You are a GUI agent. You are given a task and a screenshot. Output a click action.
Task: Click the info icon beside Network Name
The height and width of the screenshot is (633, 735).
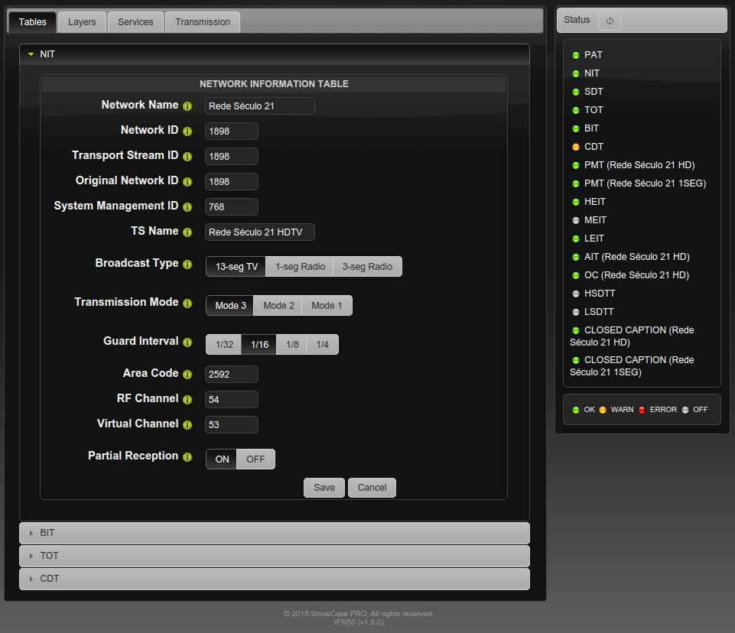(x=187, y=106)
